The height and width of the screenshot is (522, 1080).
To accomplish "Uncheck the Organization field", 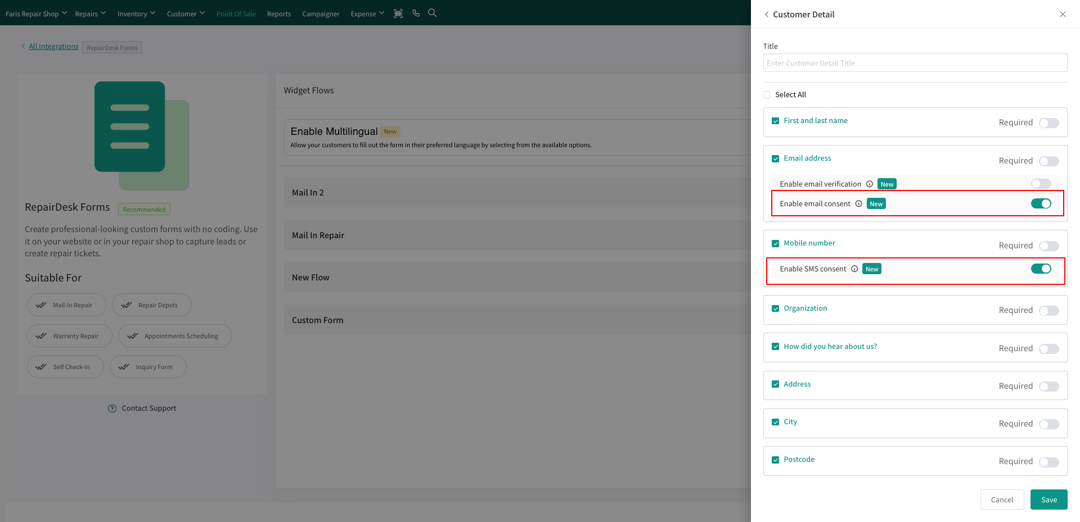I will (776, 308).
